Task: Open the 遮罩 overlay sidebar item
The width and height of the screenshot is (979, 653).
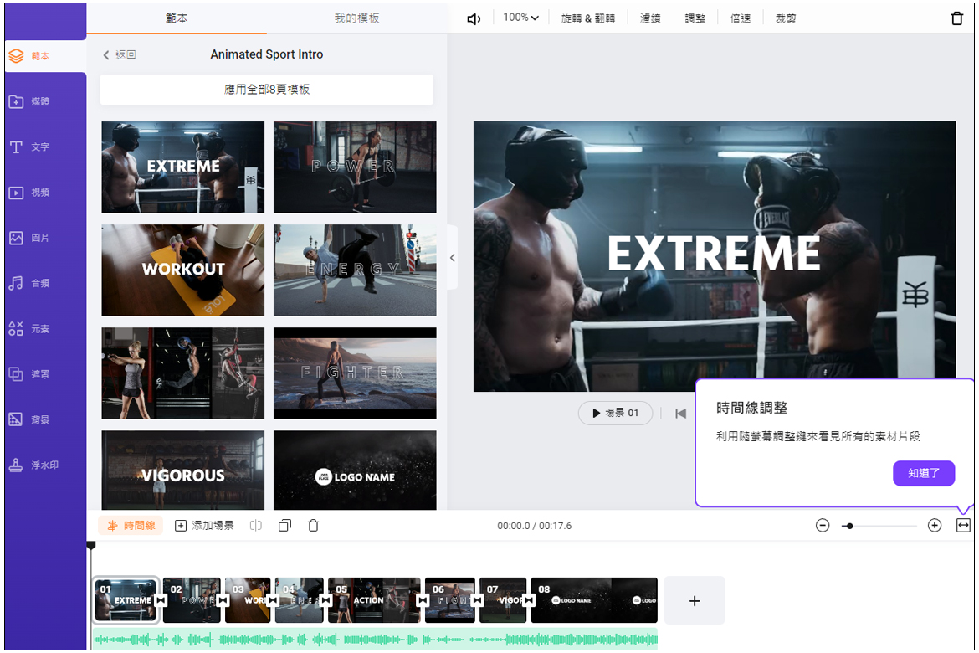Action: (30, 374)
